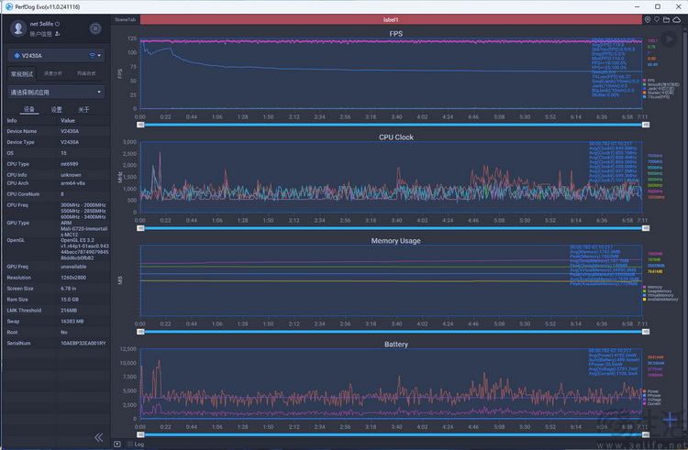Viewport: 688px width, 450px height.
Task: Click the SceneTab label
Action: [125, 20]
